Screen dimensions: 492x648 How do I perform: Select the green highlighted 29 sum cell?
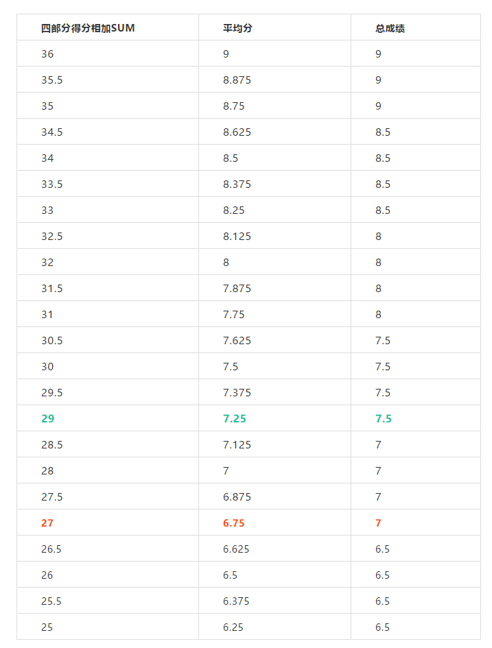point(108,418)
